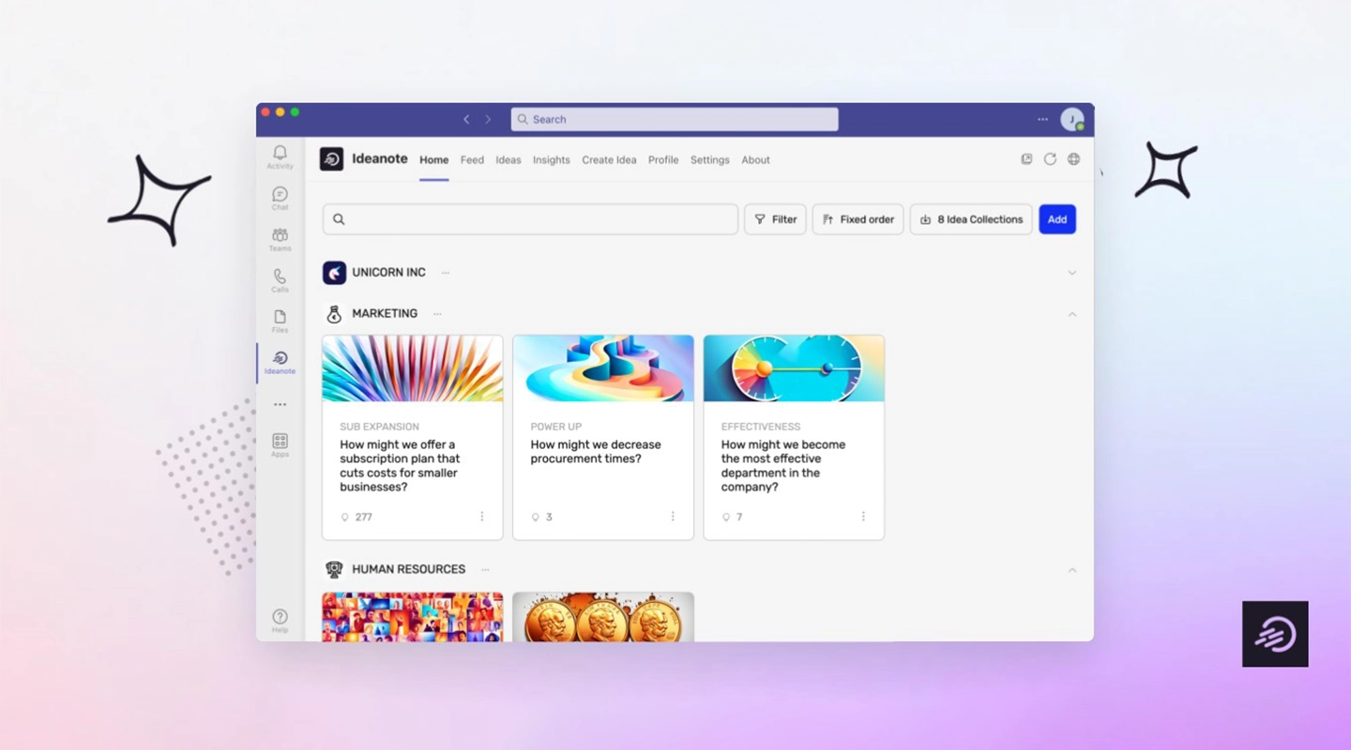Open the Filter options
This screenshot has height=750, width=1351.
click(x=775, y=219)
